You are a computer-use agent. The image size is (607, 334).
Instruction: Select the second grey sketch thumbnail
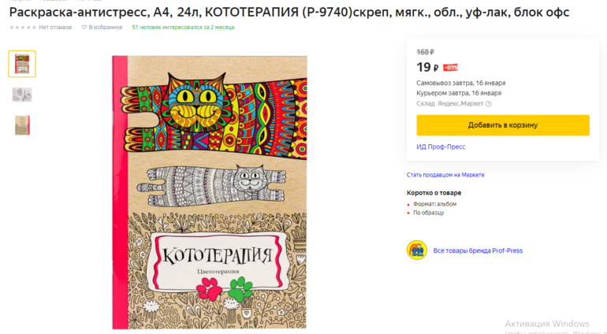22,95
